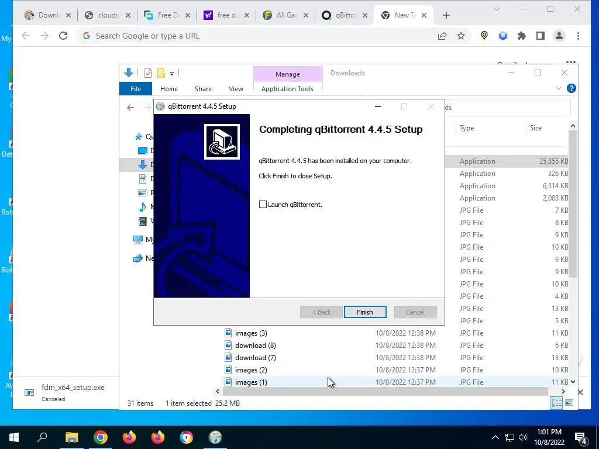Screen dimensions: 599x449
Task: Open the Chrome profile avatar
Action: [x=559, y=36]
